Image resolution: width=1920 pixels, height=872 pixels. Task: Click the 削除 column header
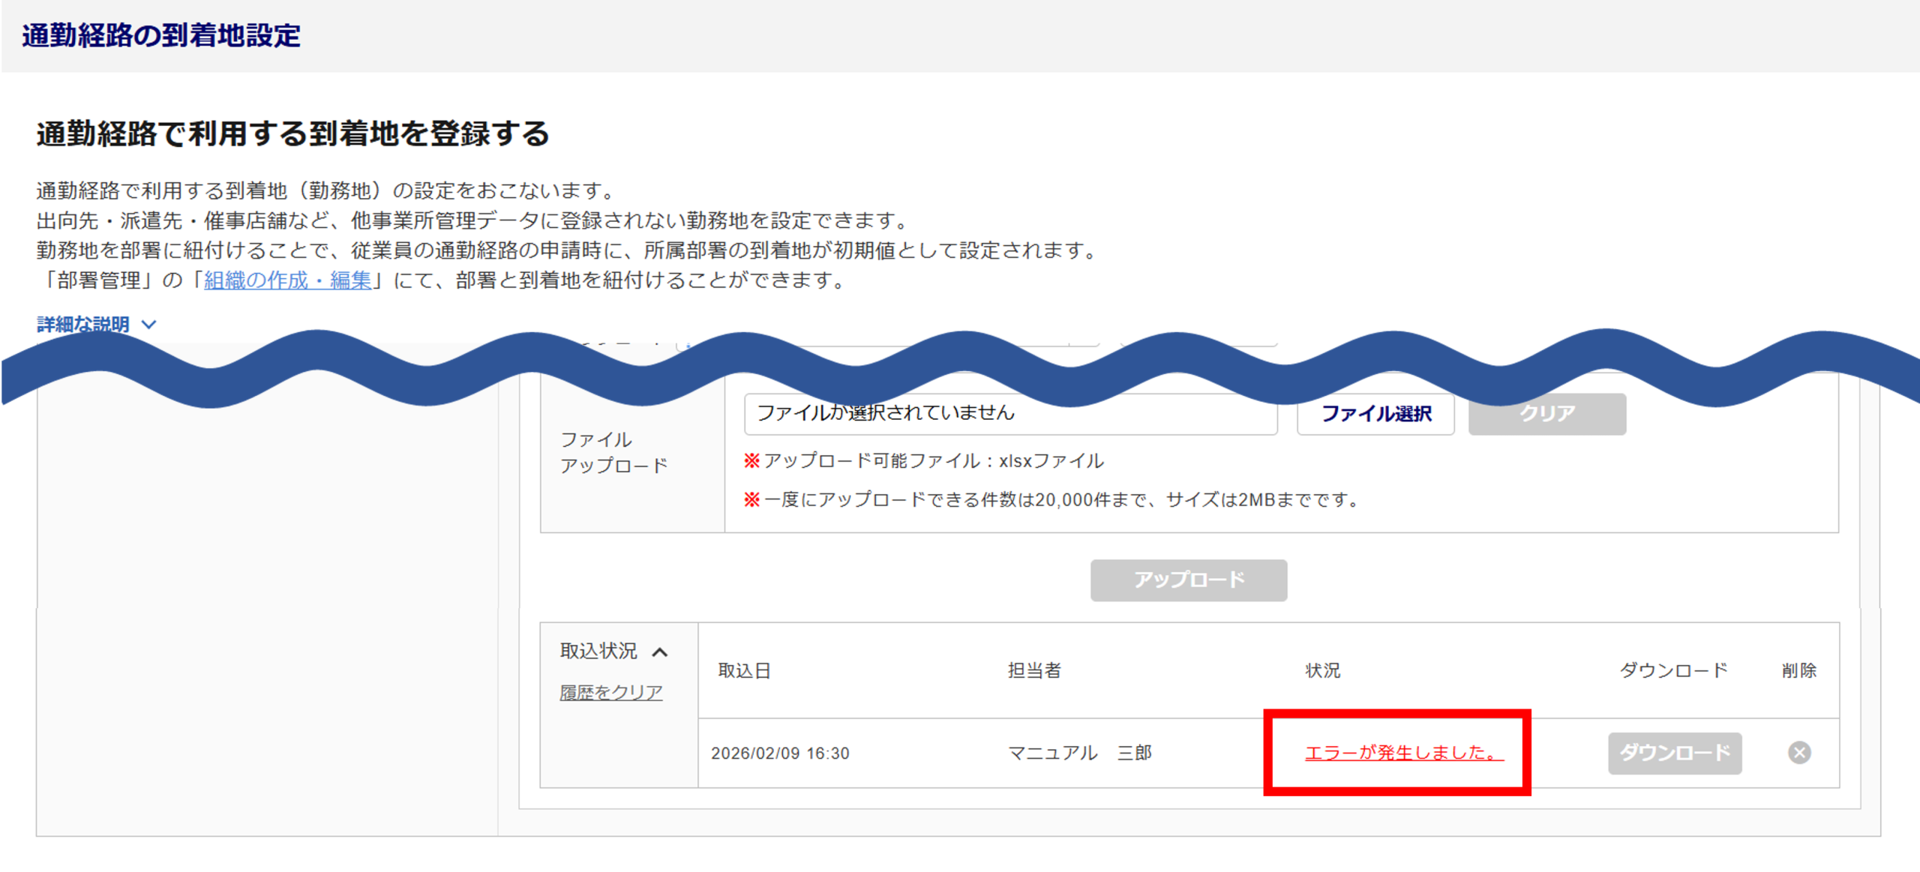pos(1798,670)
